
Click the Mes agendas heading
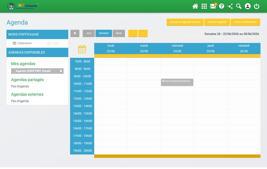click(23, 64)
